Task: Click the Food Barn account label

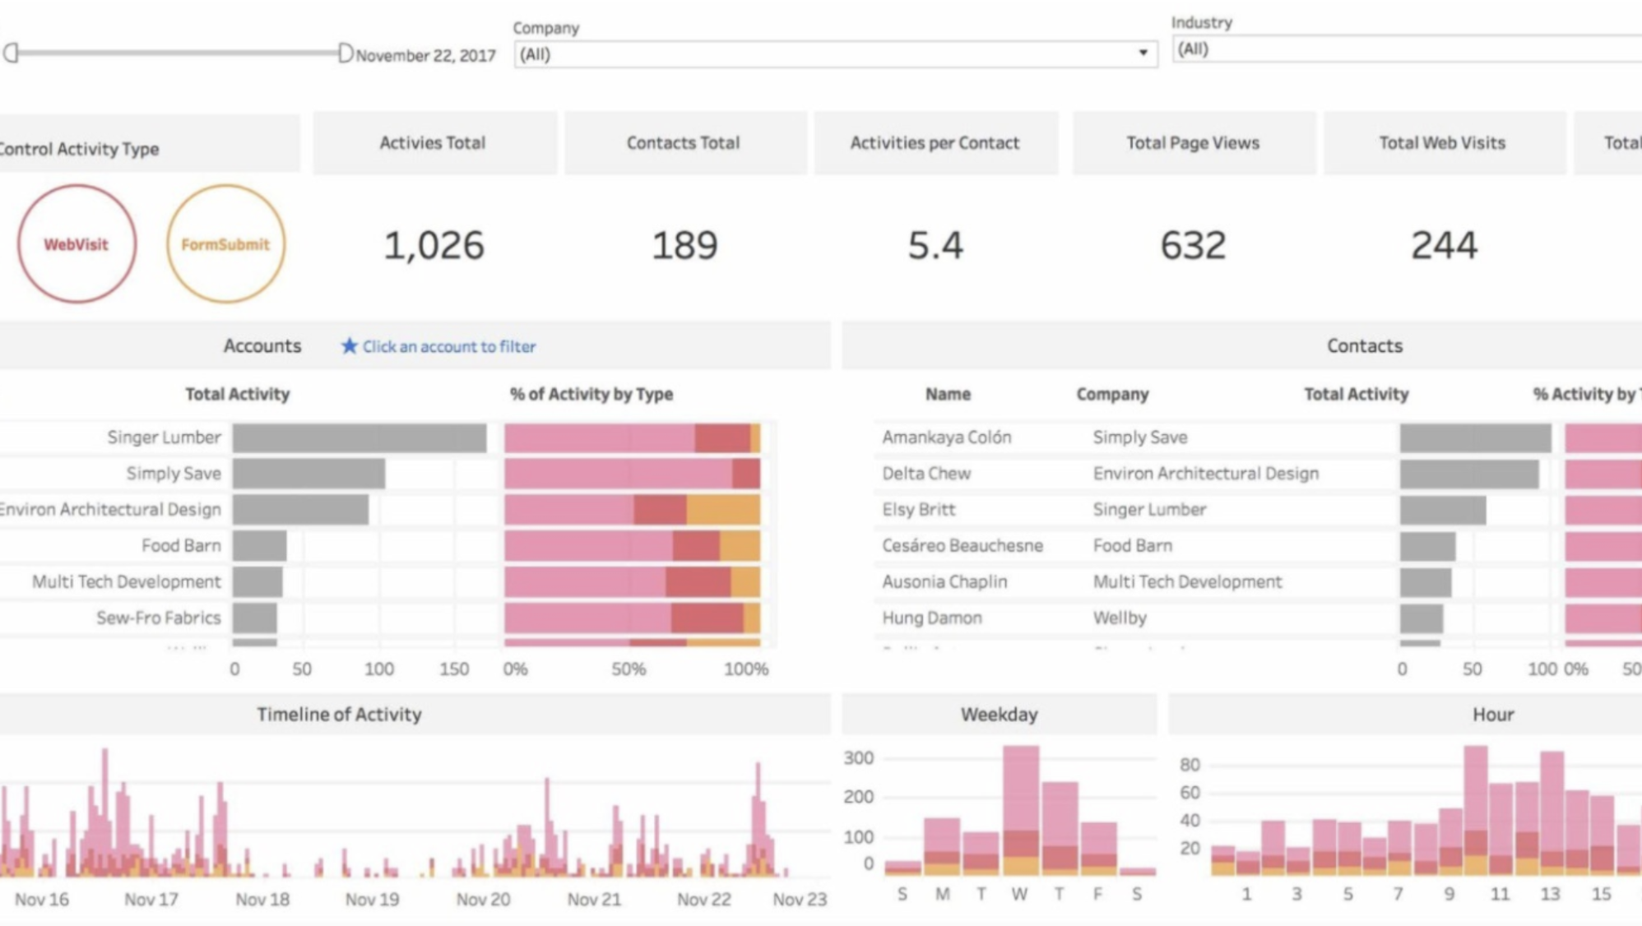Action: 181,546
